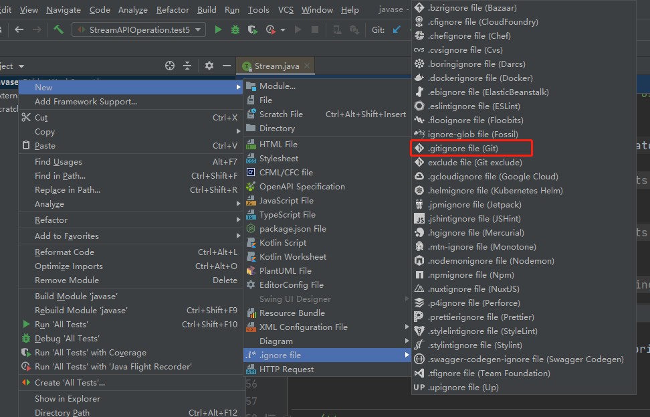650x417 pixels.
Task: Open the Refactor menu in menu bar
Action: click(173, 9)
